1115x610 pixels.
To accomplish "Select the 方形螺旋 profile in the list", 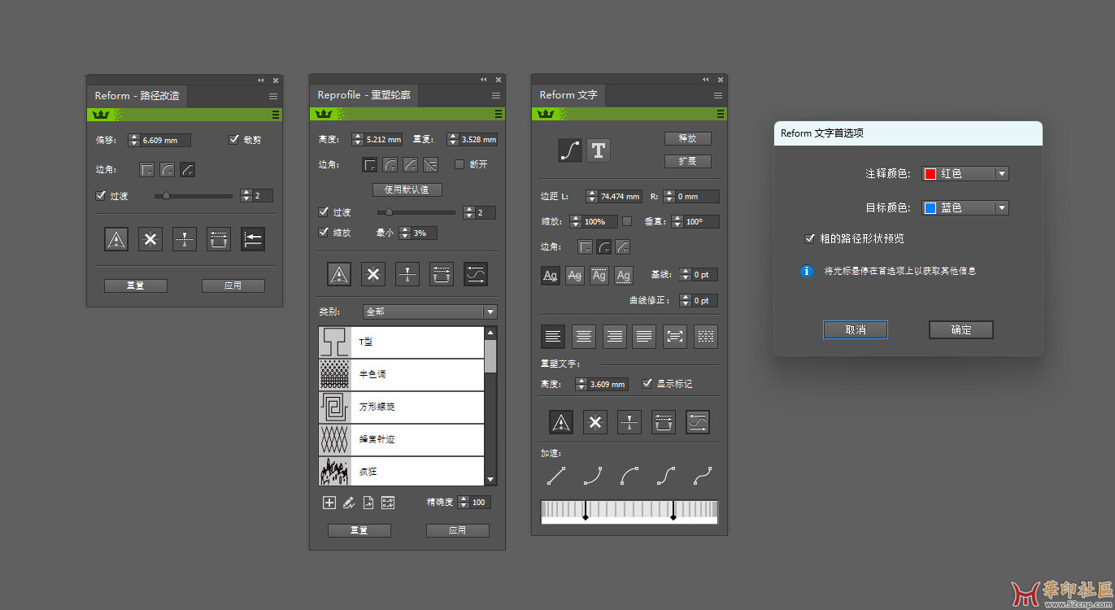I will click(x=402, y=407).
